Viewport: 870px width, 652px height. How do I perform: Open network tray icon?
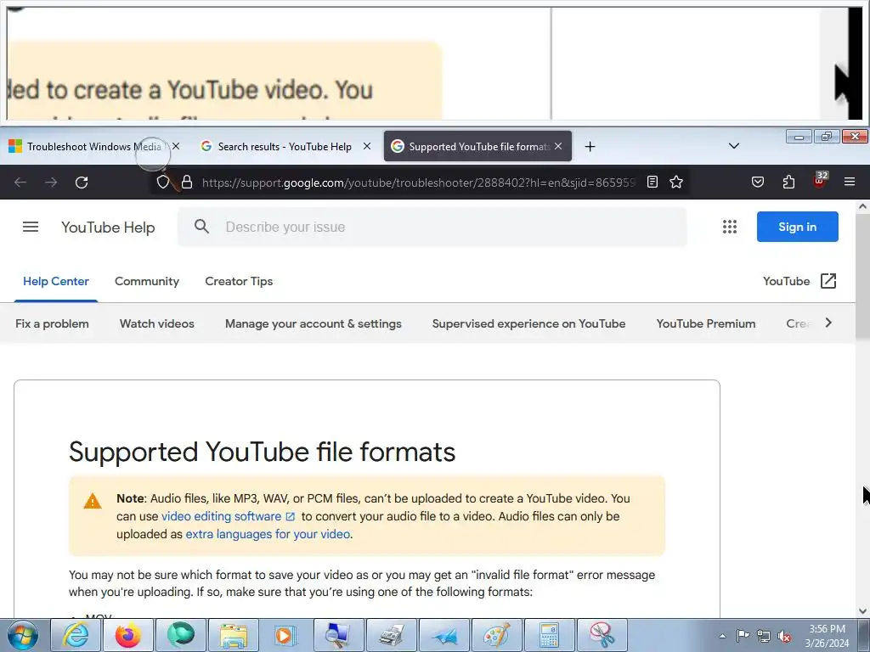764,636
